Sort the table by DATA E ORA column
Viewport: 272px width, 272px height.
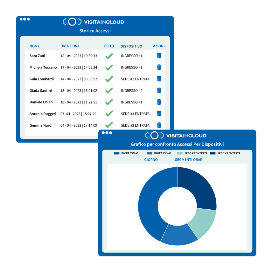coord(70,46)
